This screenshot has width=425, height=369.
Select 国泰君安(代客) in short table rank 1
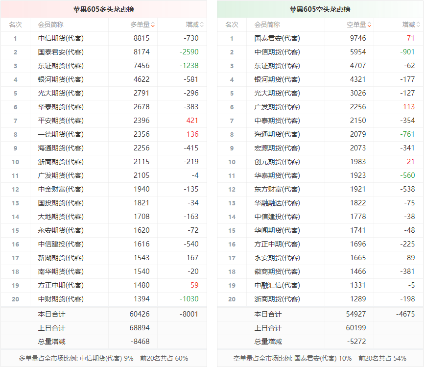(277, 39)
